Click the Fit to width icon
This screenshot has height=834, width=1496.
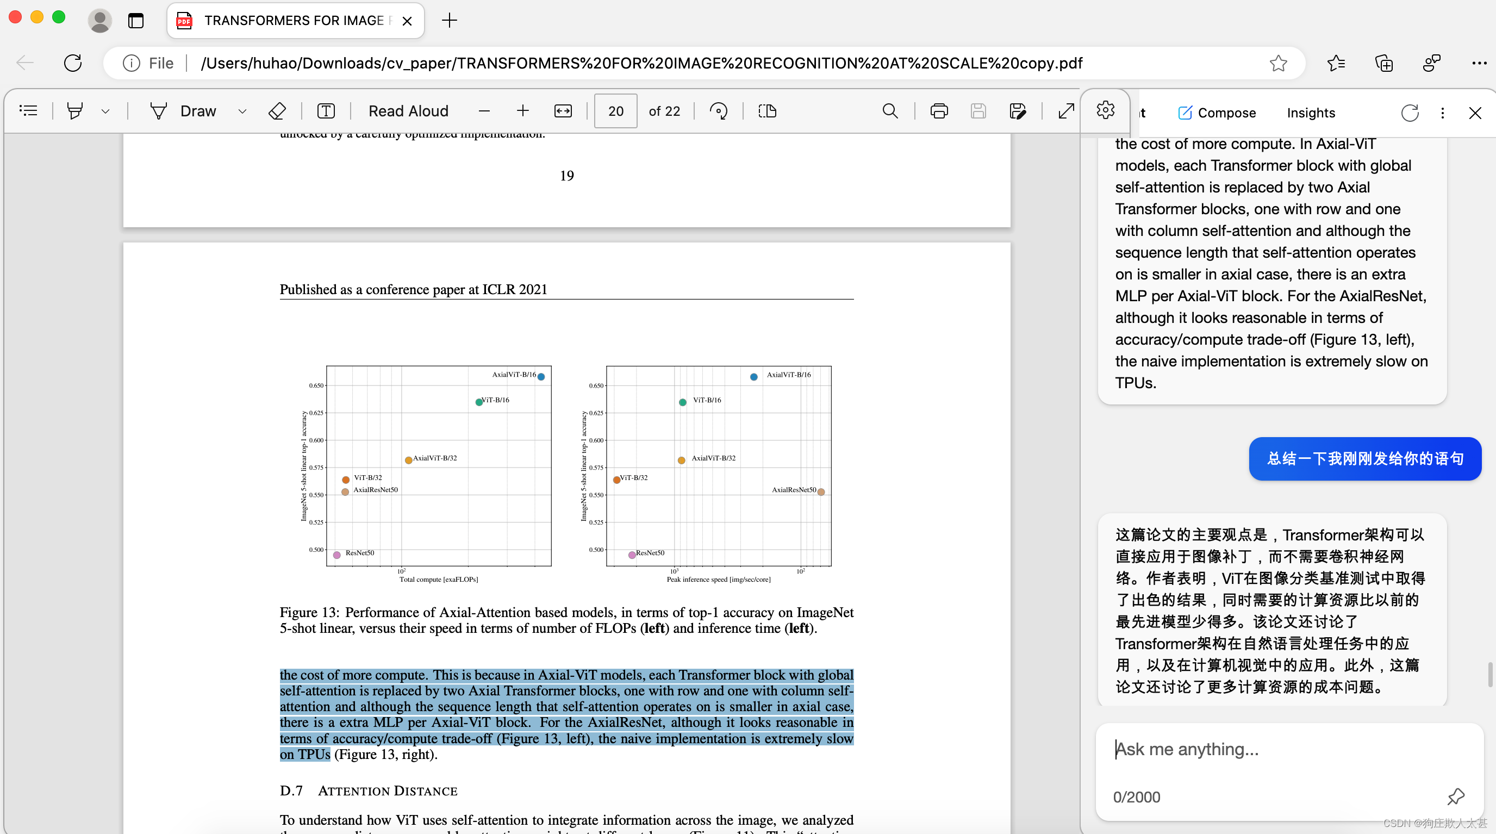coord(563,110)
